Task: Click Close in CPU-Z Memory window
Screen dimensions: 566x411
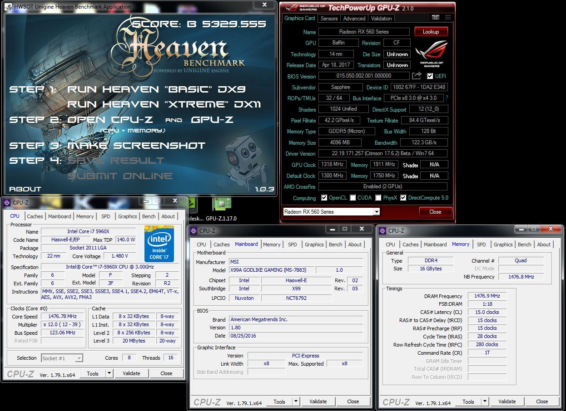Action: tap(542, 401)
